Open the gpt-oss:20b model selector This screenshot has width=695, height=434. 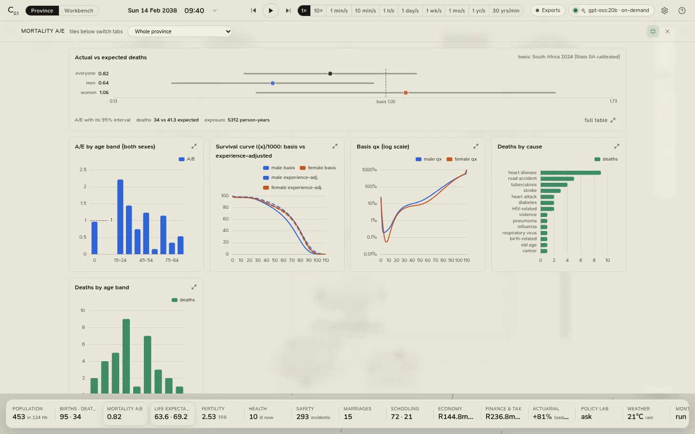(612, 11)
